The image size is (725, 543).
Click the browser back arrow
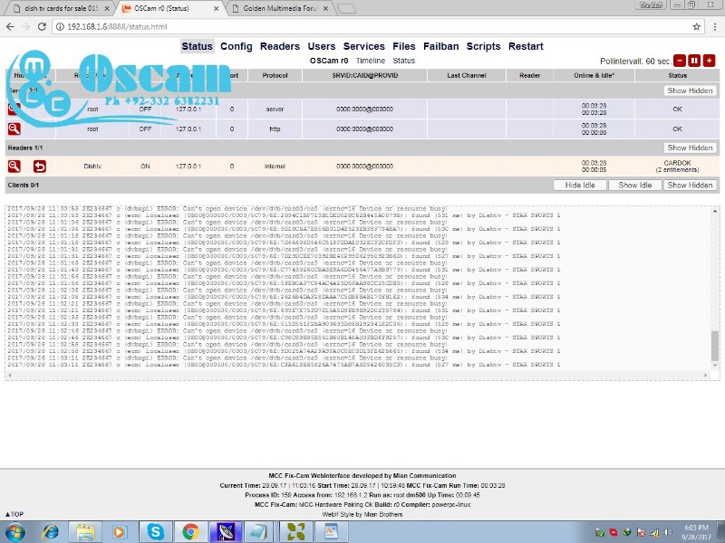point(10,27)
